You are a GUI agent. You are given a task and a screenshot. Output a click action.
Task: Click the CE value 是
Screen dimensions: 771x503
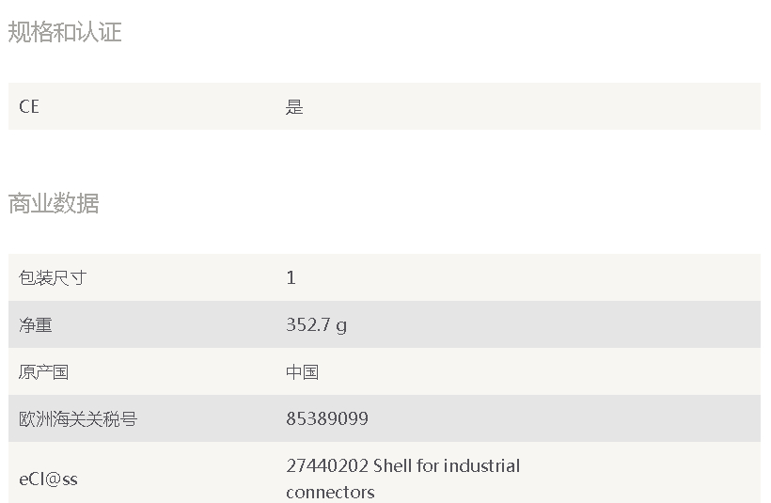294,106
